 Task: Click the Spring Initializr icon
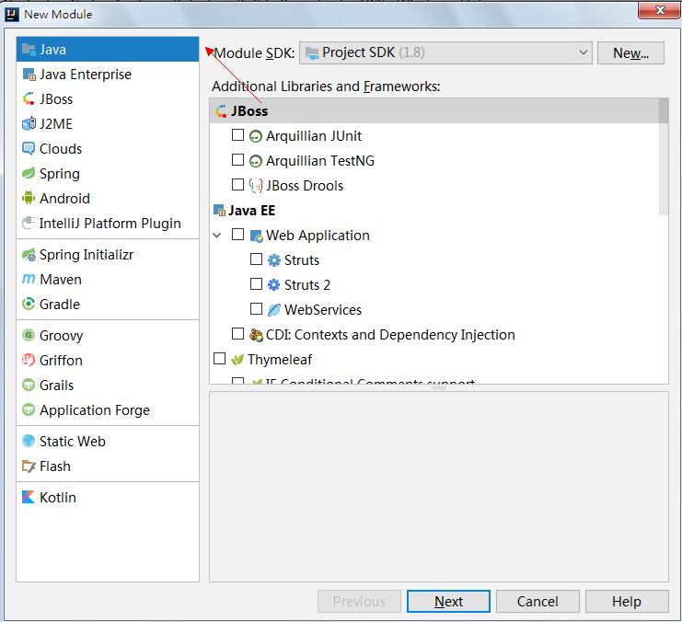click(29, 255)
